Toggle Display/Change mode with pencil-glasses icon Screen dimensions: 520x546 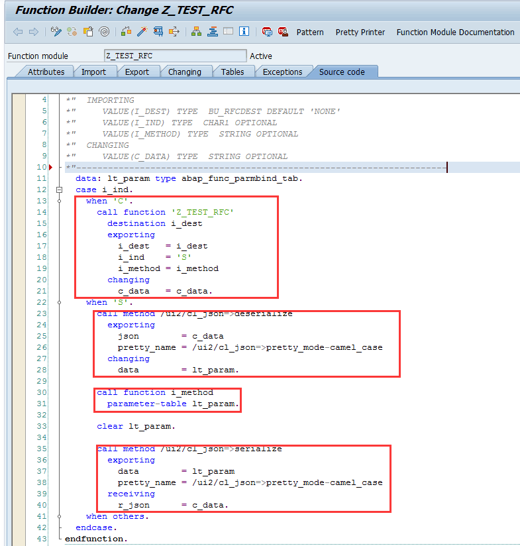tap(56, 32)
